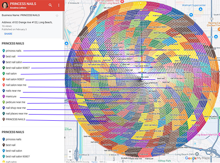Click the Walmart Supercenter shopping icon

click(201, 9)
